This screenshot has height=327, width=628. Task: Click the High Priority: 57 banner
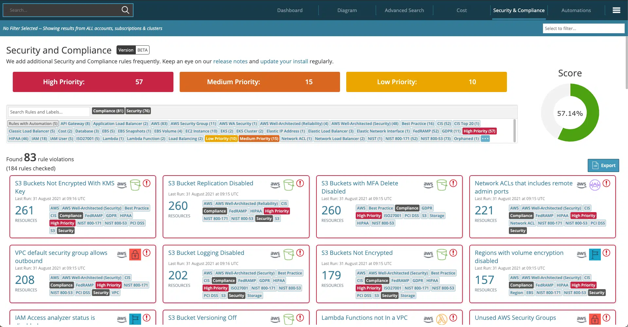[x=93, y=82]
